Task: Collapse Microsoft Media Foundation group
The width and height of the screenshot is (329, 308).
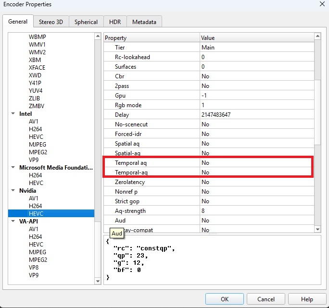Action: pos(13,167)
